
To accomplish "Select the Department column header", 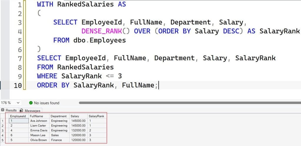I will click(x=59, y=116).
